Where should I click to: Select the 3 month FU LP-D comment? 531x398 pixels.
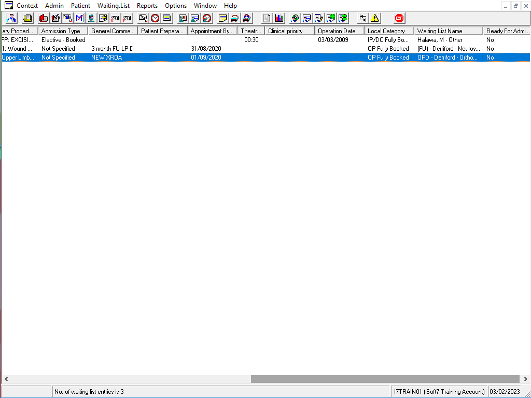[x=113, y=49]
